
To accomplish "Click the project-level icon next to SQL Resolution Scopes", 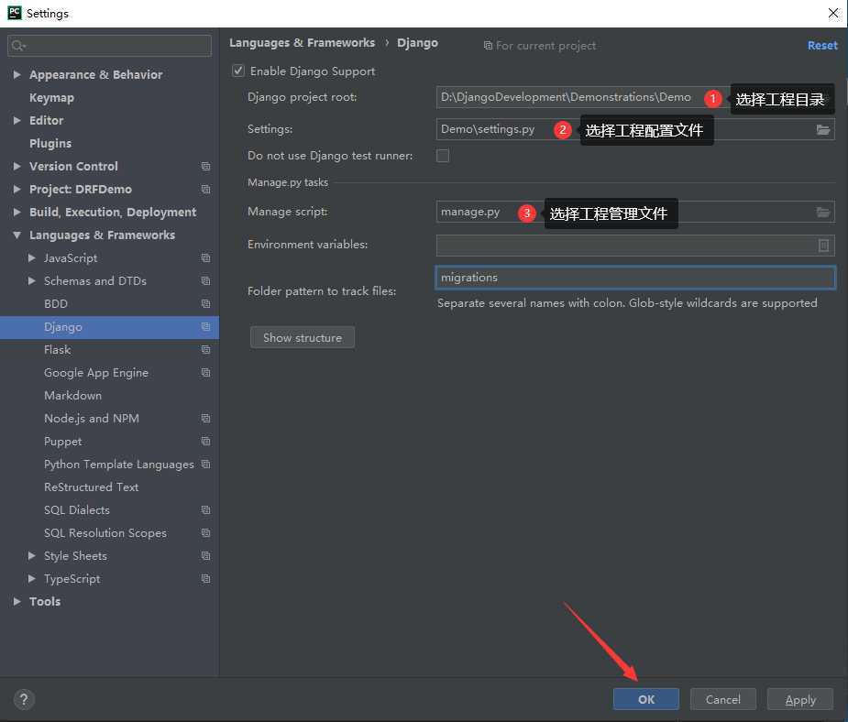I will pos(205,533).
